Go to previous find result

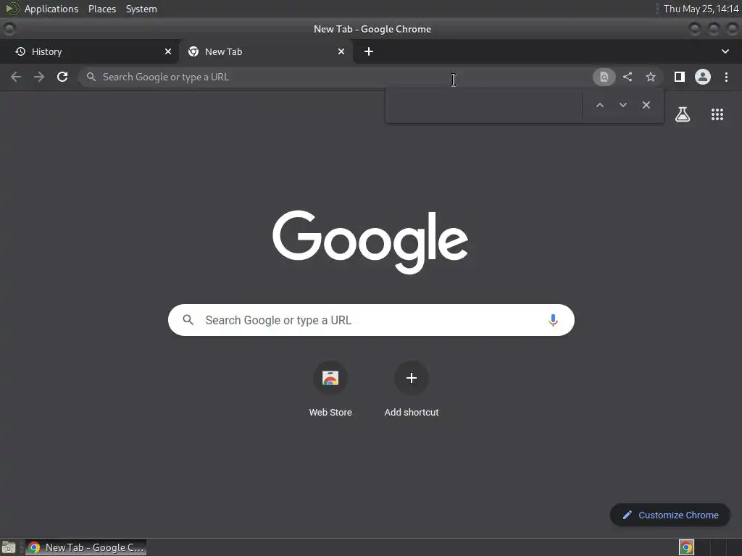599,105
